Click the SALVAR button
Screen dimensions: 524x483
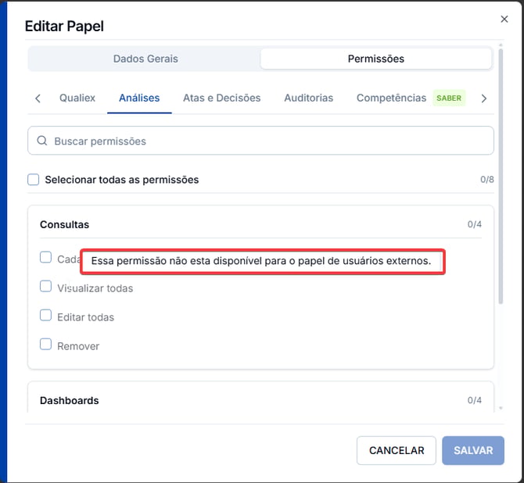tap(473, 450)
